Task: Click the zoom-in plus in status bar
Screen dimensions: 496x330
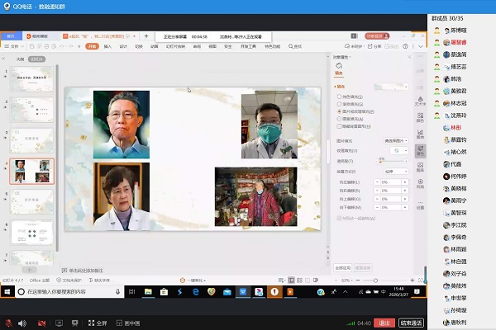Action: point(413,280)
